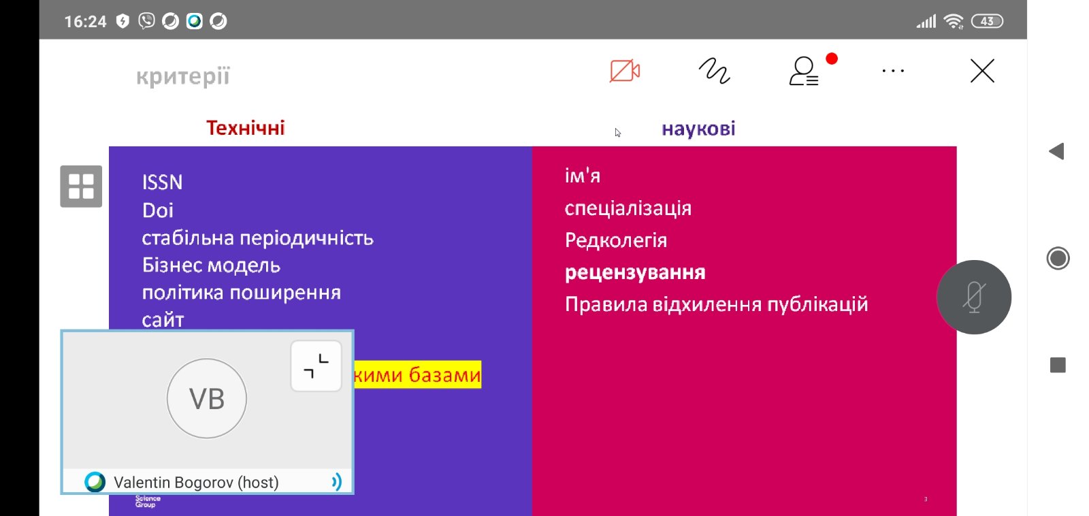
Task: Turn on the camera video icon
Action: (x=624, y=71)
